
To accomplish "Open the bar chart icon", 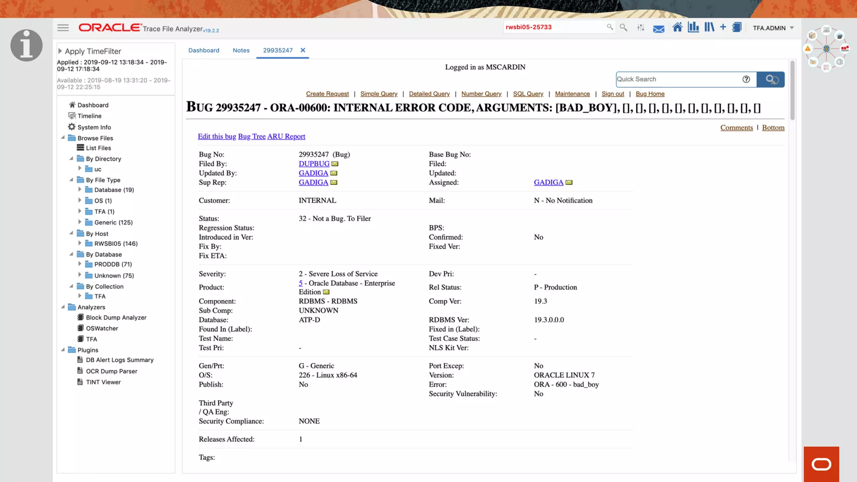I will coord(693,27).
